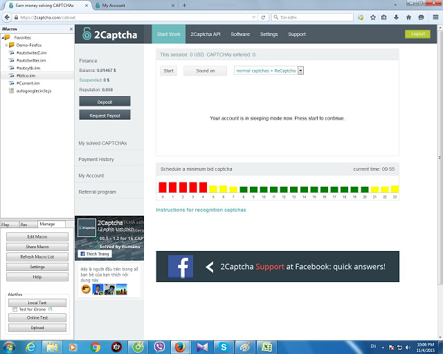Open the Settings nav item

coord(269,34)
